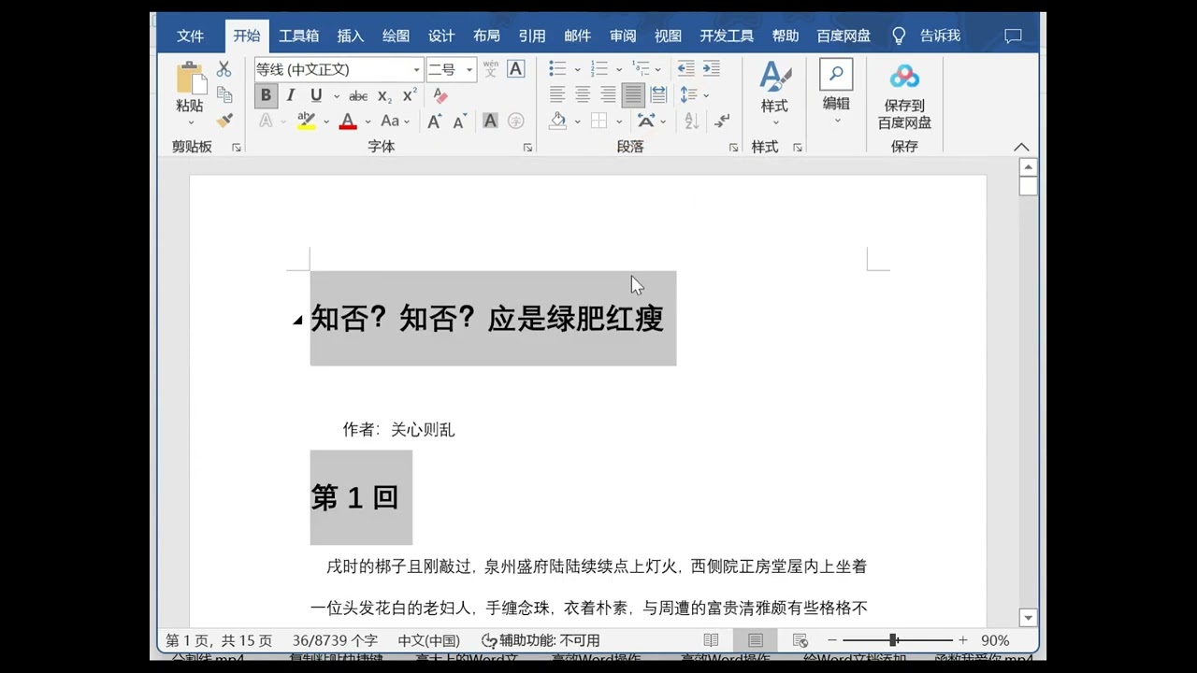Apply character border icon
The width and height of the screenshot is (1197, 673).
tap(515, 69)
